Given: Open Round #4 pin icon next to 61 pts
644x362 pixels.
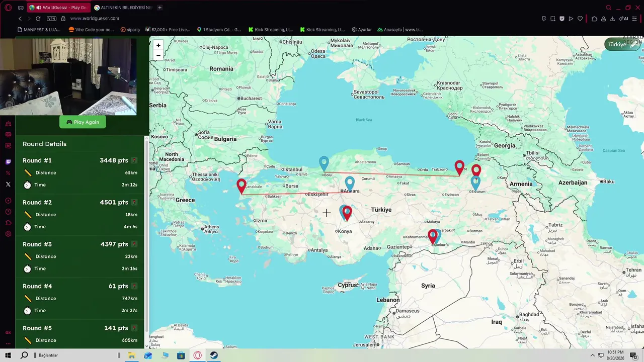Looking at the screenshot, I should [x=134, y=286].
